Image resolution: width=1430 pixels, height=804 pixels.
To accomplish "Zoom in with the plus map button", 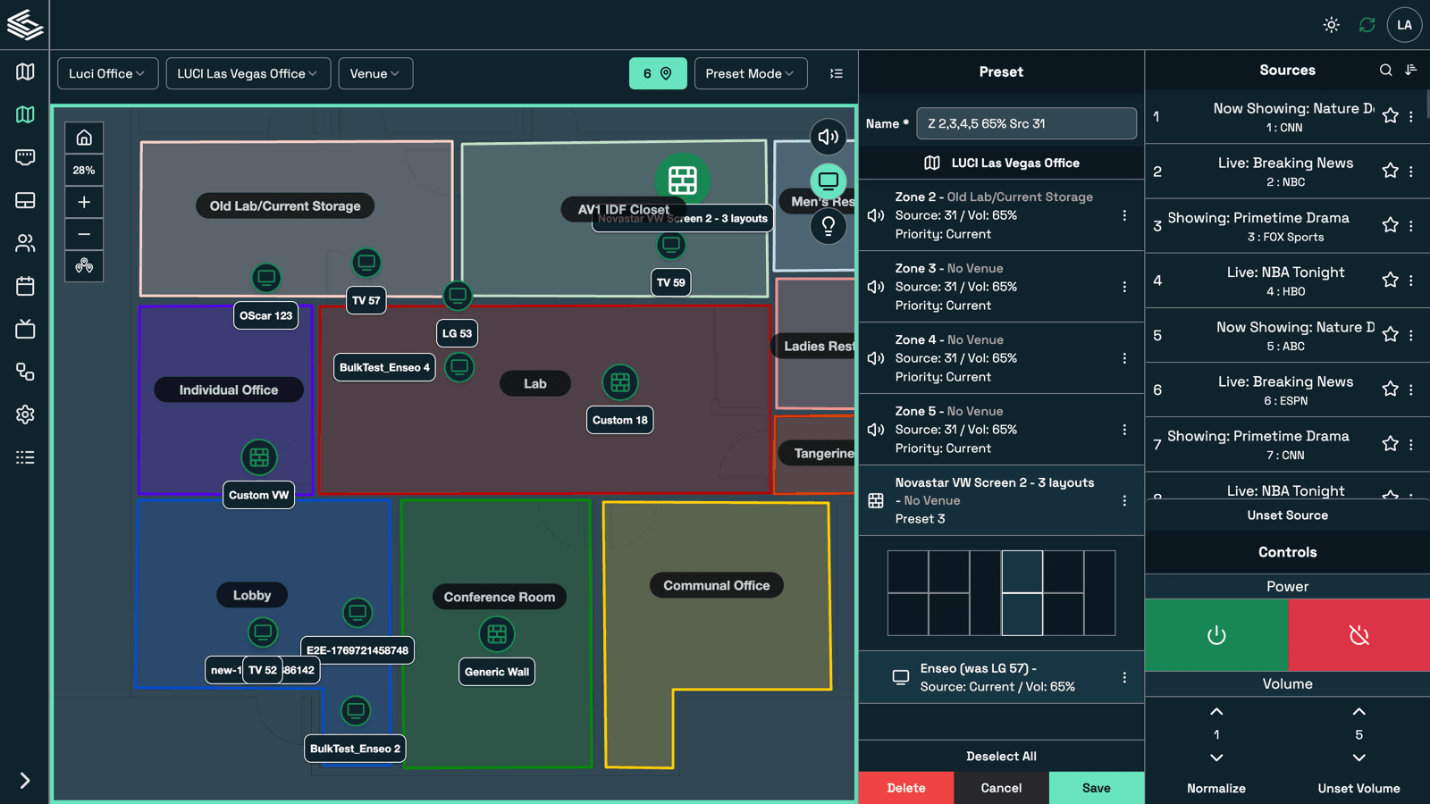I will pos(84,202).
